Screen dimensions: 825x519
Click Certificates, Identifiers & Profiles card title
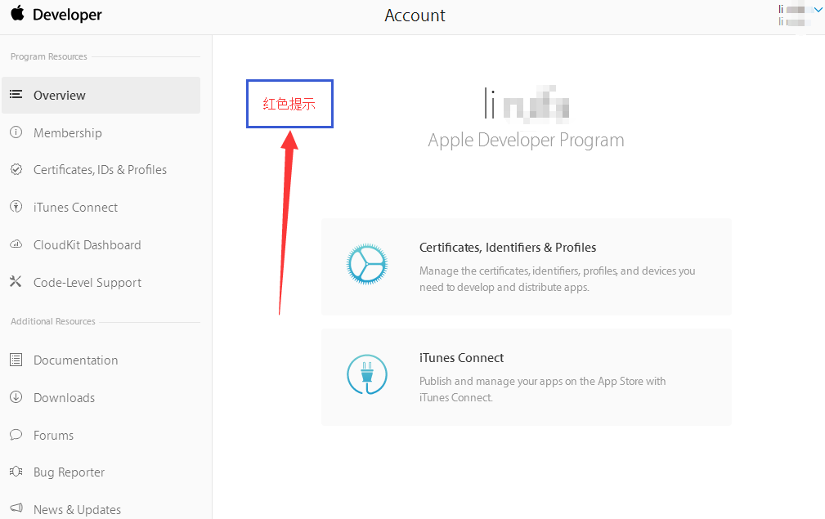click(508, 247)
